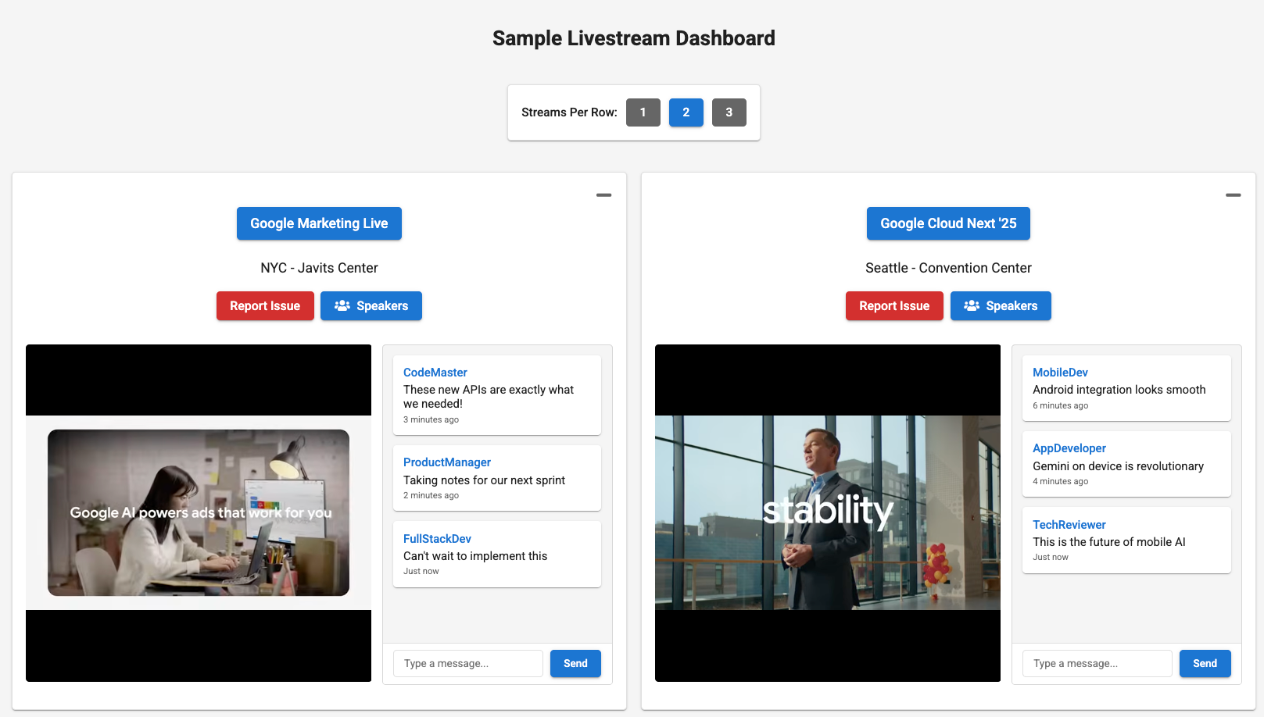This screenshot has height=717, width=1264.
Task: Click the Google Marketing Live title button
Action: coord(319,223)
